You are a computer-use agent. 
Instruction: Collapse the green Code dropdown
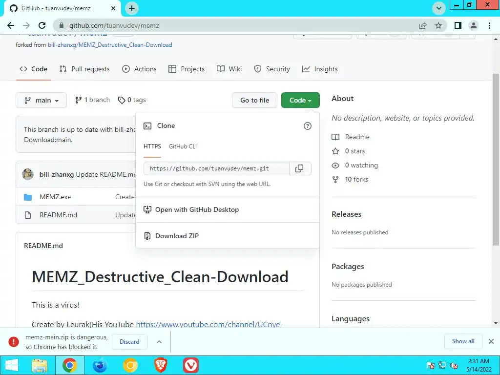pyautogui.click(x=300, y=100)
